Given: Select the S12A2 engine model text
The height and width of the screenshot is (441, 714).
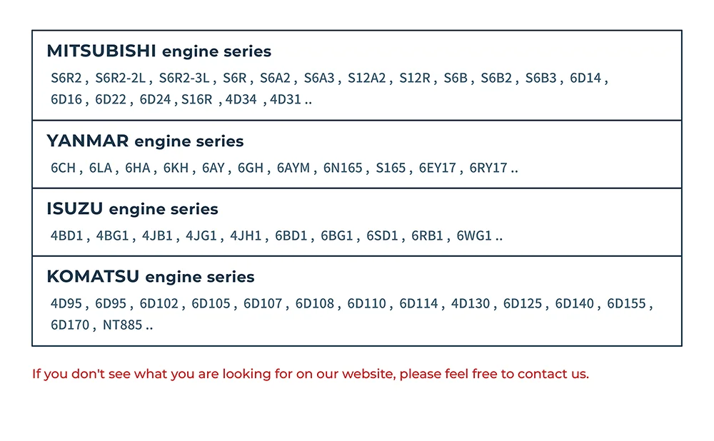Looking at the screenshot, I should tap(366, 78).
